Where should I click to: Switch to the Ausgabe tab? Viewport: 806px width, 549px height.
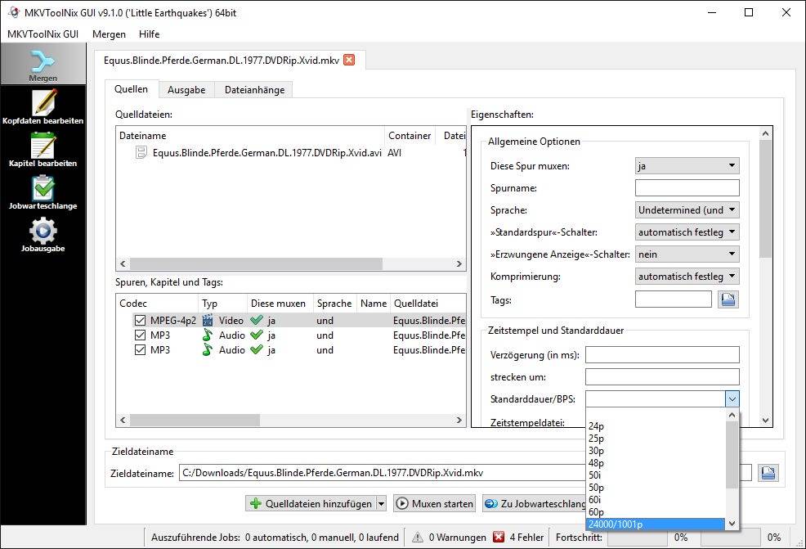click(x=186, y=90)
